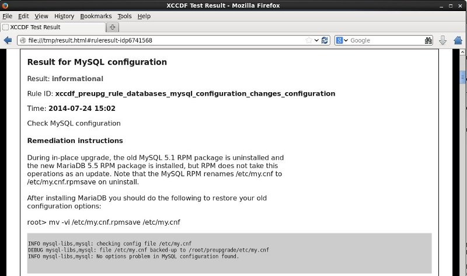Open the Google search engine dropdown

pyautogui.click(x=341, y=40)
